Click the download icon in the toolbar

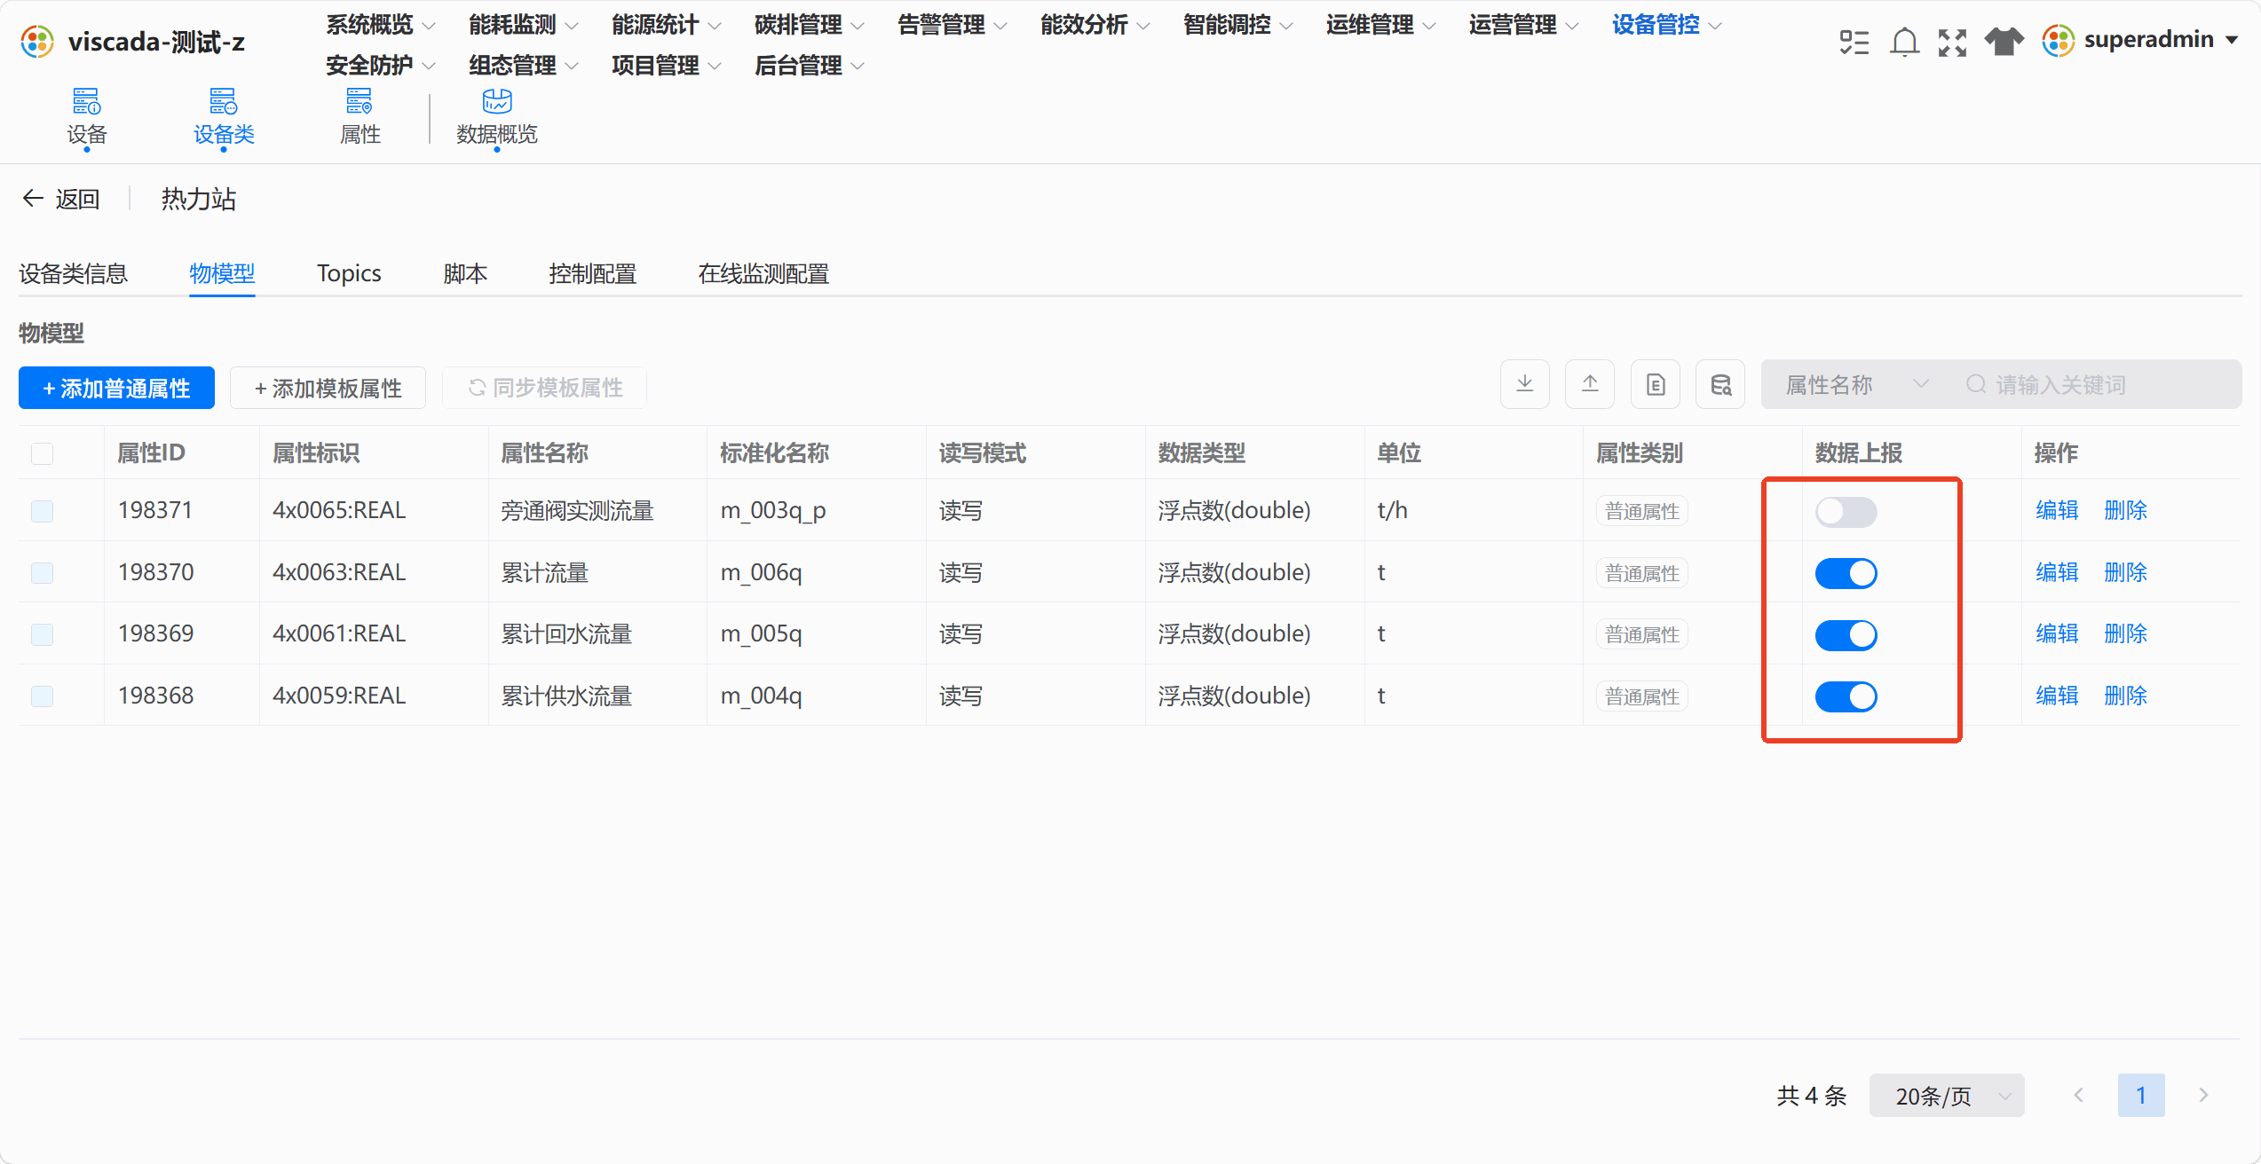click(1524, 384)
